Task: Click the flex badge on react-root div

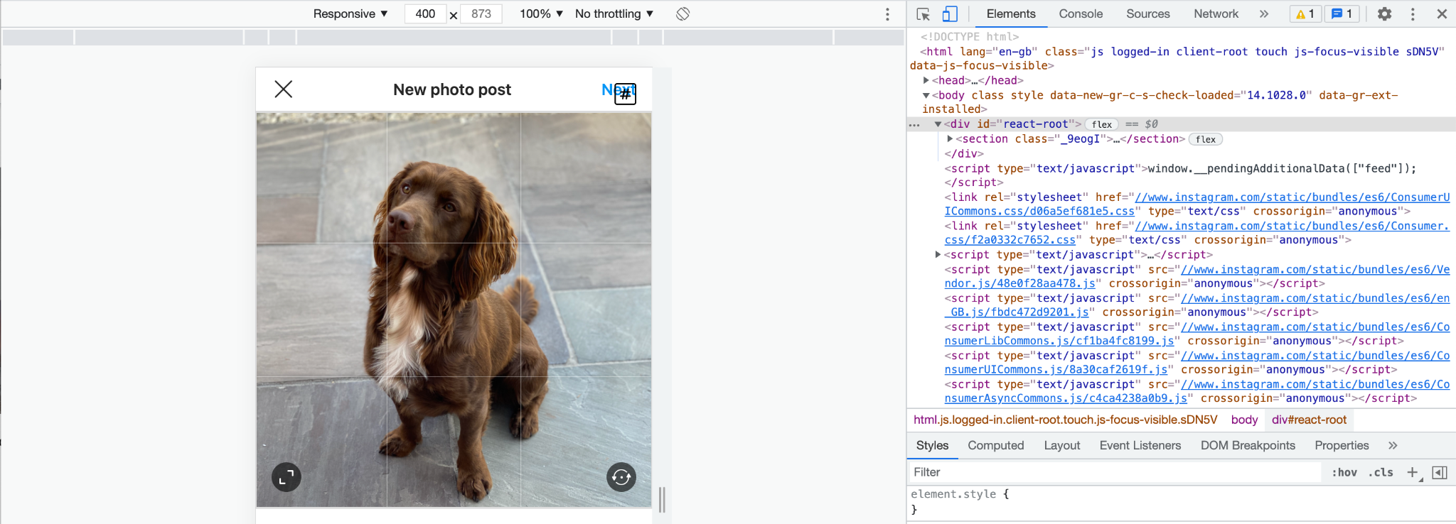Action: pyautogui.click(x=1102, y=124)
